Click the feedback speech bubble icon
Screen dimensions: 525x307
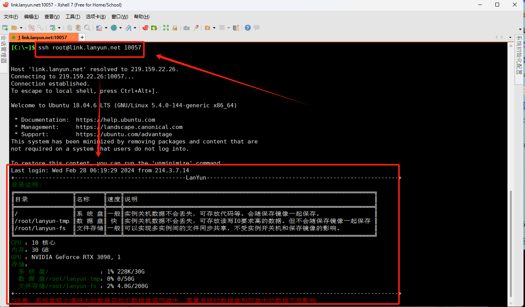257,28
